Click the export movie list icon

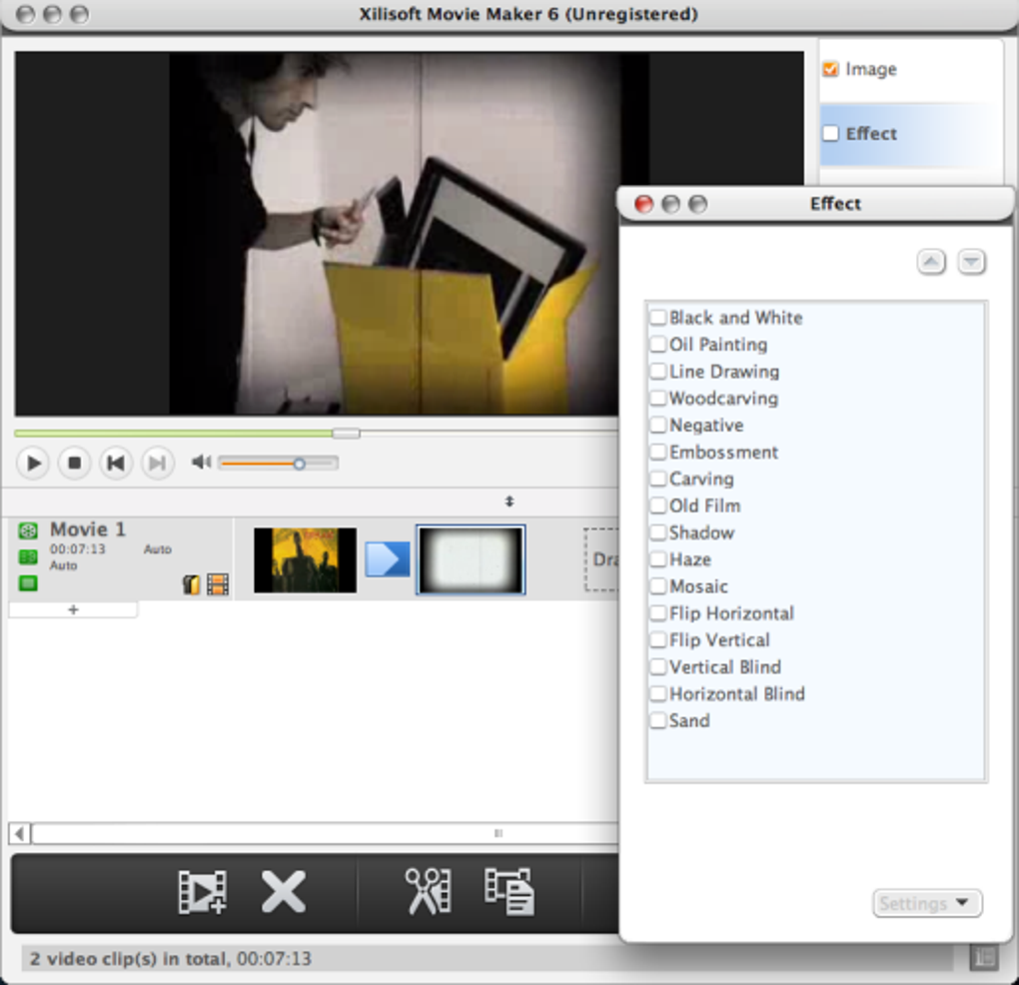click(x=509, y=892)
